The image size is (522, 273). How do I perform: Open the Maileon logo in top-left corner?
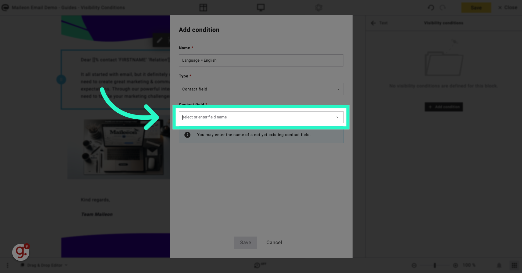5,8
